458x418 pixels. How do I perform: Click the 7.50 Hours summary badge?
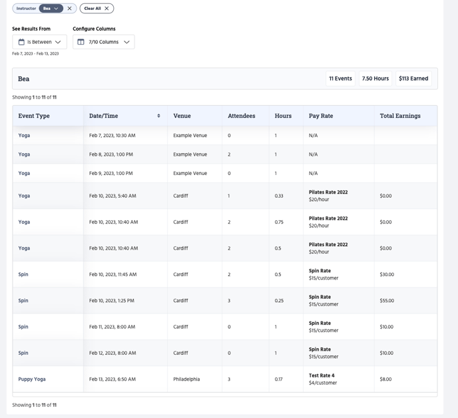(x=375, y=79)
